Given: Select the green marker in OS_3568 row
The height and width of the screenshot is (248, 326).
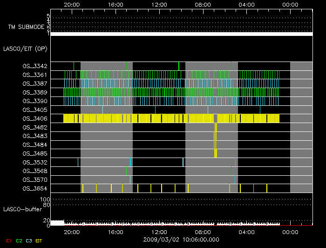Looking at the screenshot, I should click(x=231, y=171).
